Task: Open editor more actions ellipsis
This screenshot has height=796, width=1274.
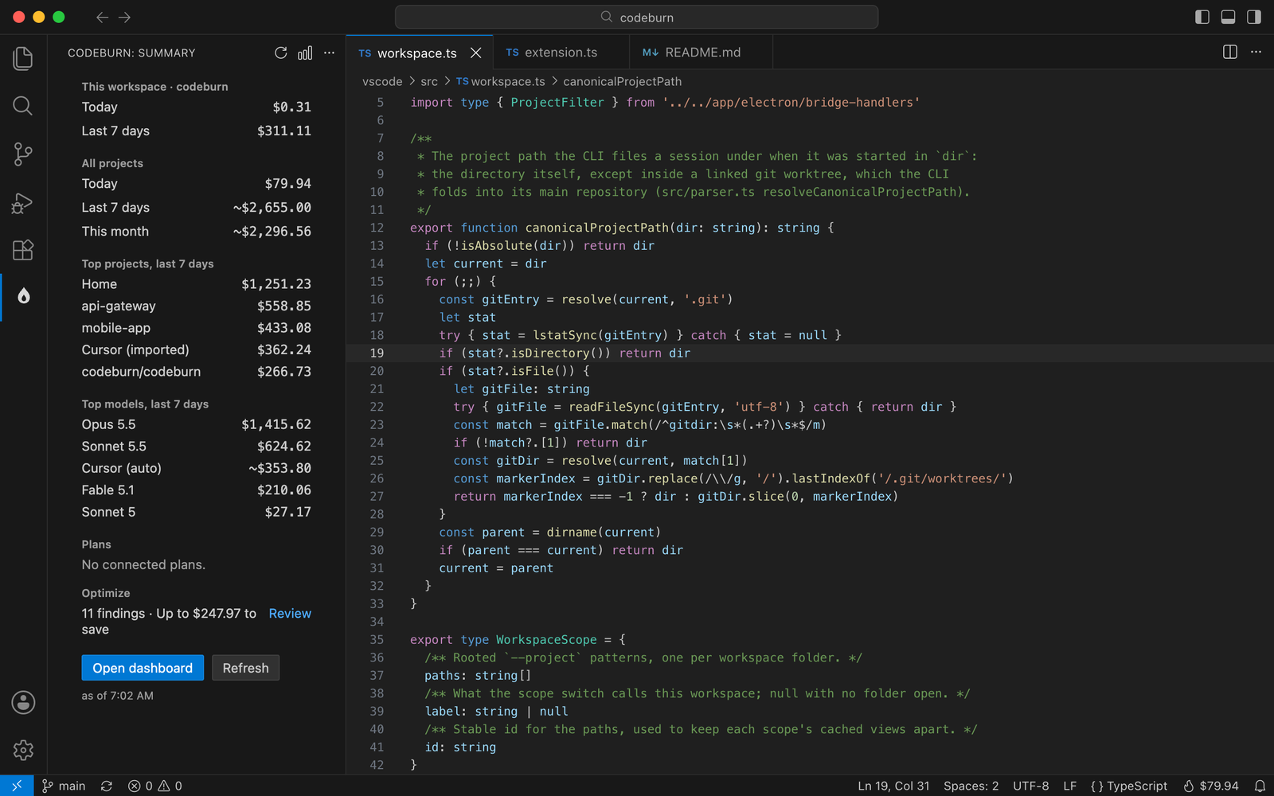Action: [x=1256, y=52]
